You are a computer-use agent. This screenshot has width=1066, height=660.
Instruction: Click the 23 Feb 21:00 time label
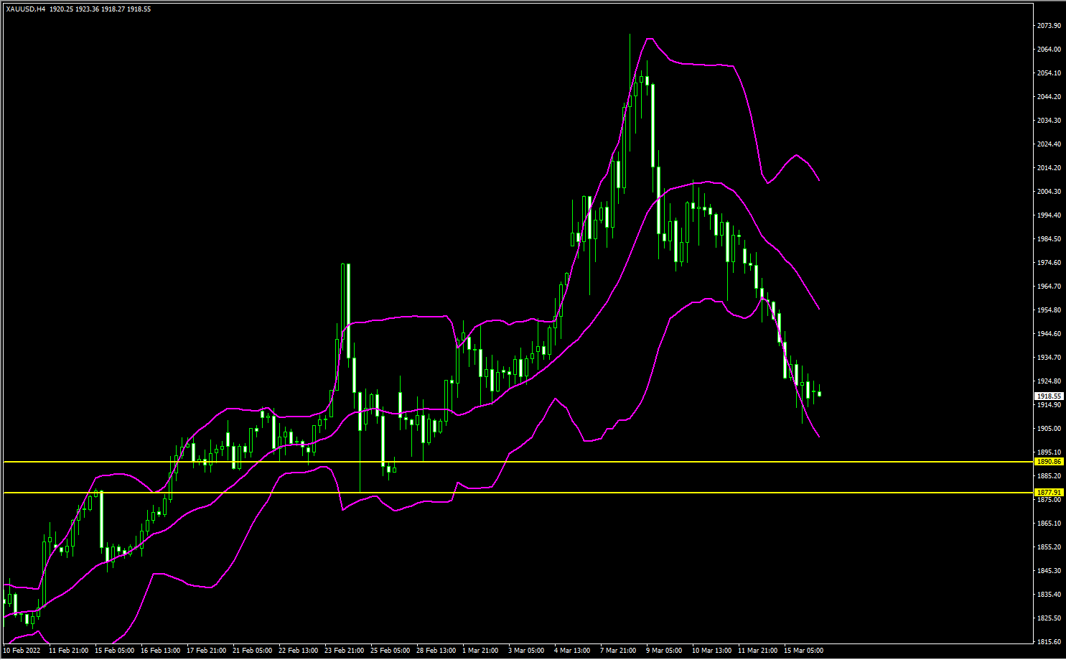click(344, 651)
